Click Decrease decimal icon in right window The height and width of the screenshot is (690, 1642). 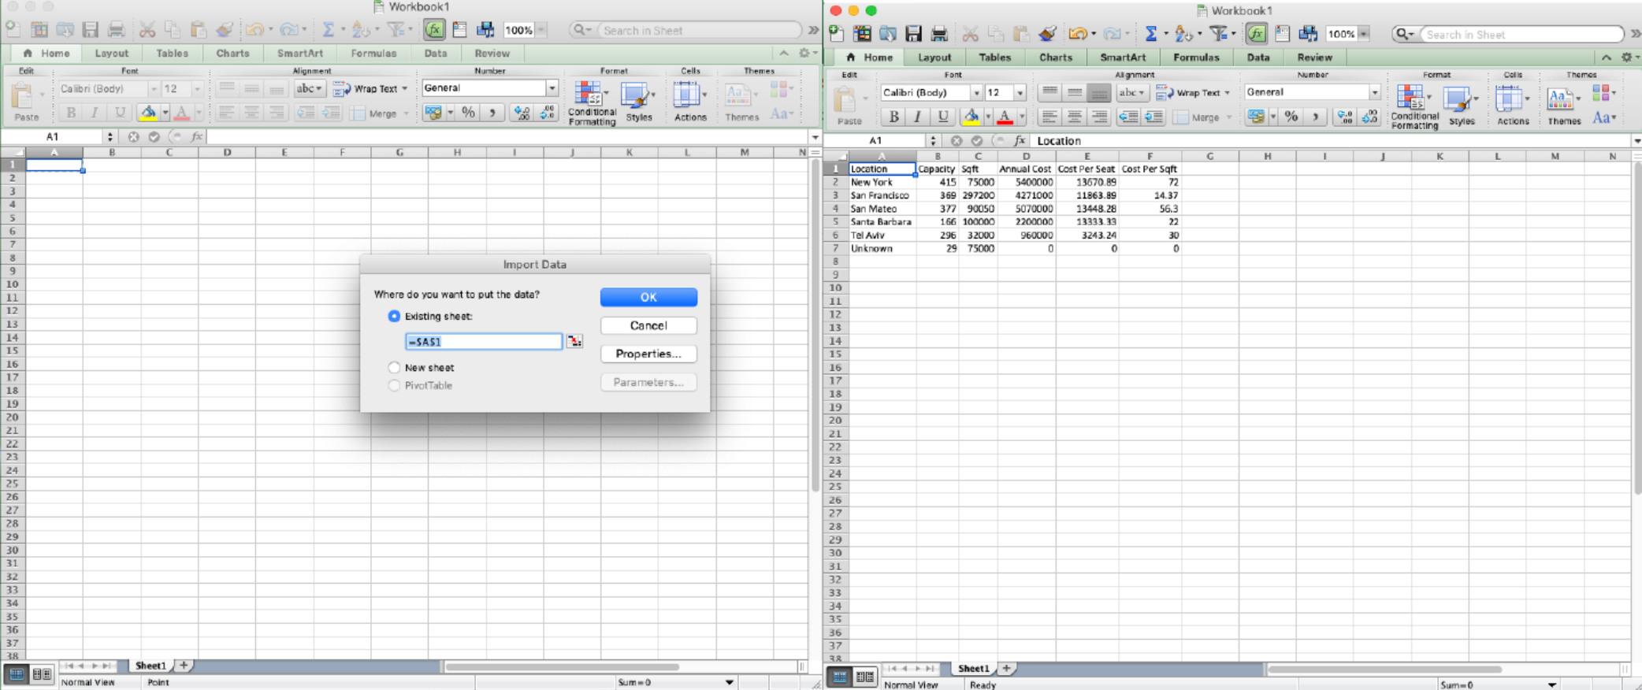point(1370,117)
